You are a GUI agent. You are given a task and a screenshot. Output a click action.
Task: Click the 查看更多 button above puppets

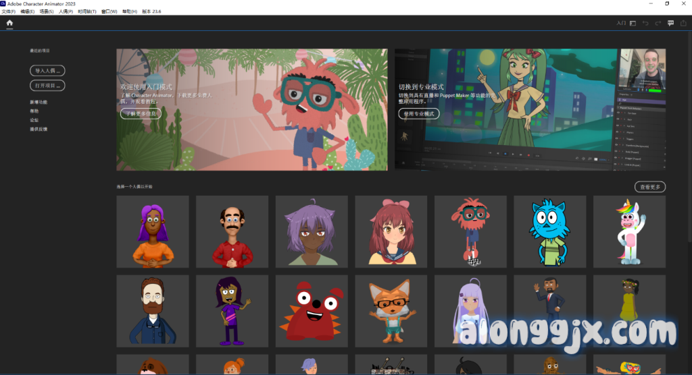[x=649, y=187]
